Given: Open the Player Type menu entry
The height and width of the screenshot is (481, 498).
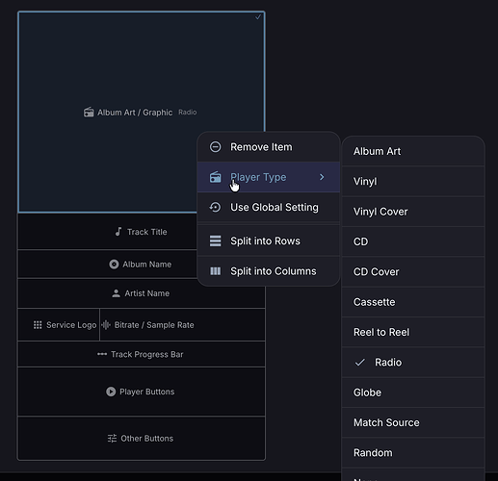Looking at the screenshot, I should [269, 177].
